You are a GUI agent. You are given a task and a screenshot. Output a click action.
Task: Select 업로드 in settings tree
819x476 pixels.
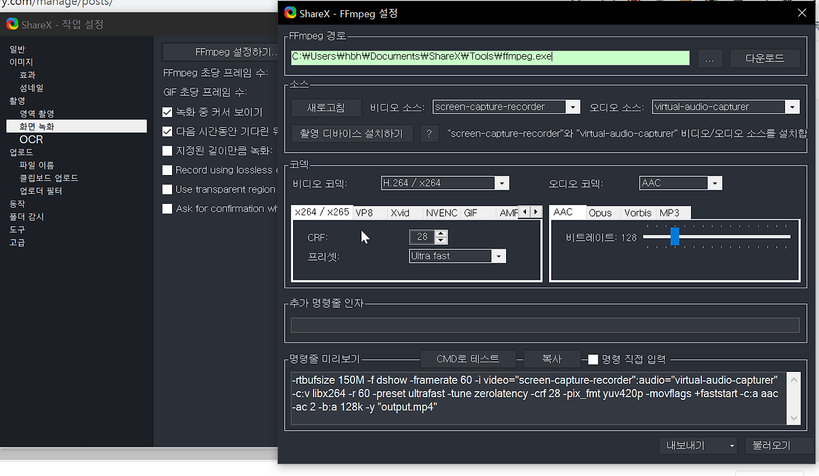[21, 152]
